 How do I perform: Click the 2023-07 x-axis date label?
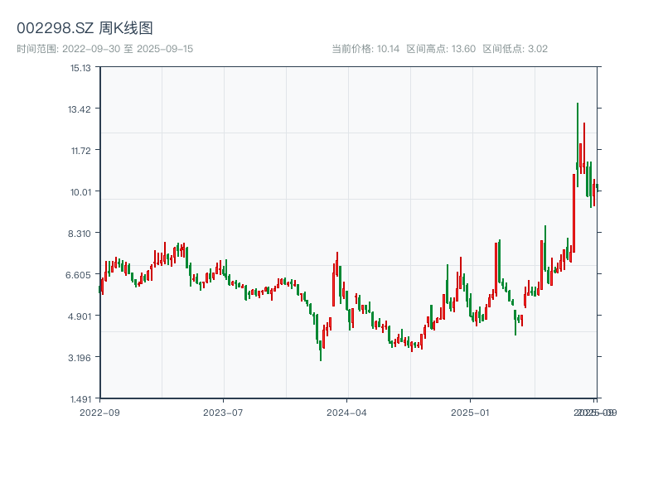pos(223,413)
